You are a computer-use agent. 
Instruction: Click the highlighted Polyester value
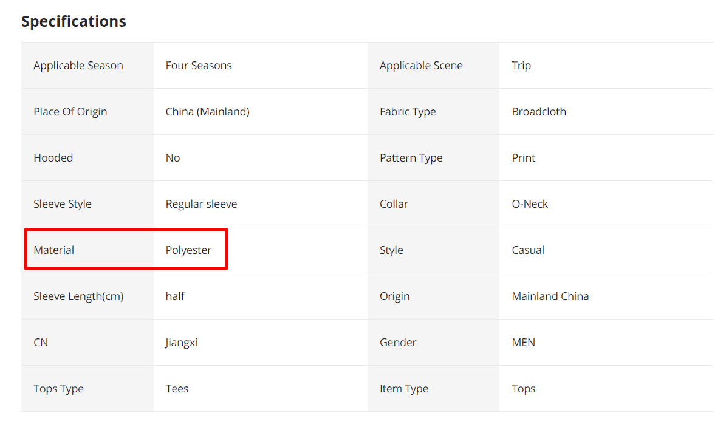tap(188, 250)
